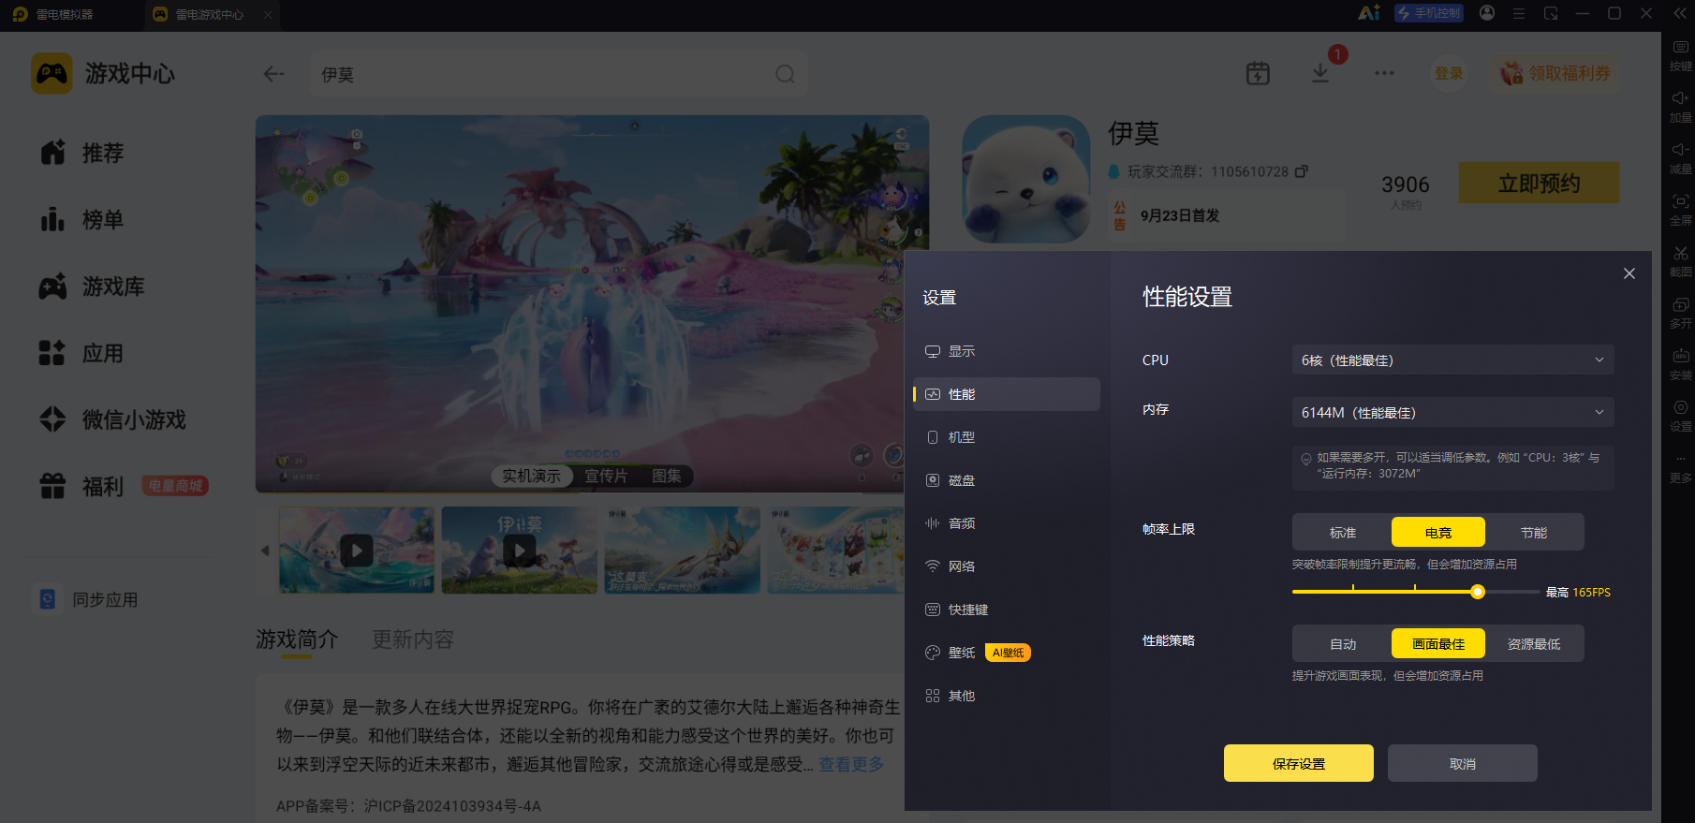Open 网络 settings category

(x=1007, y=566)
